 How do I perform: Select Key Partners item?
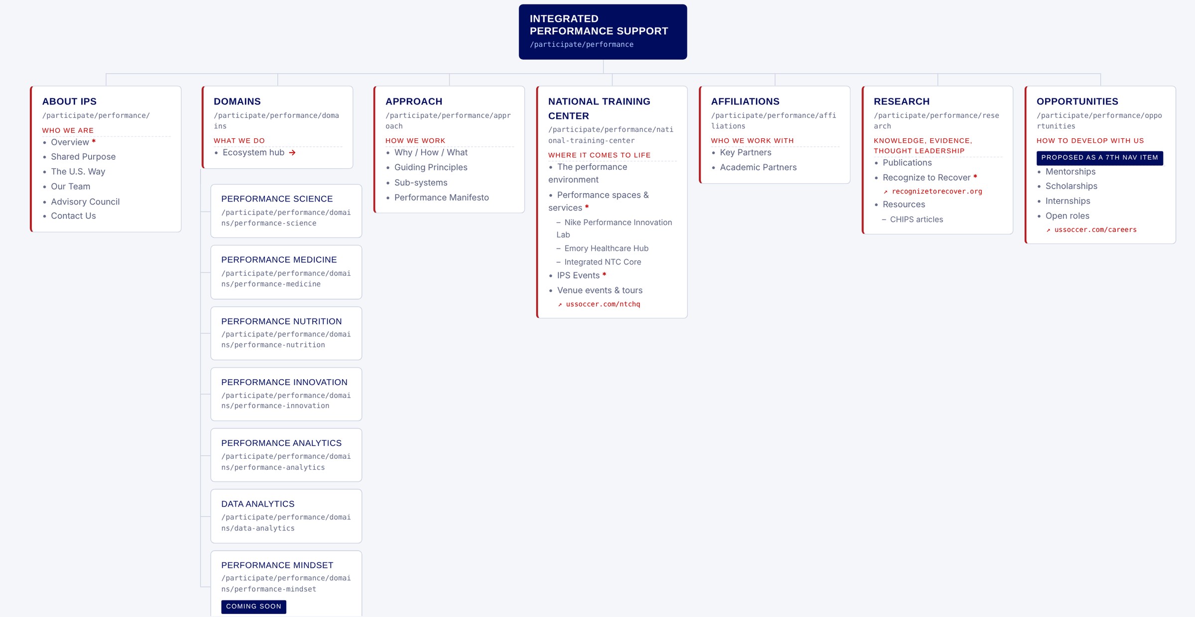[745, 153]
